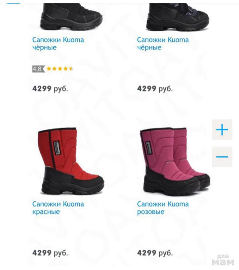Open the first black Kuoma boots image
This screenshot has width=239, height=270.
(72, 16)
